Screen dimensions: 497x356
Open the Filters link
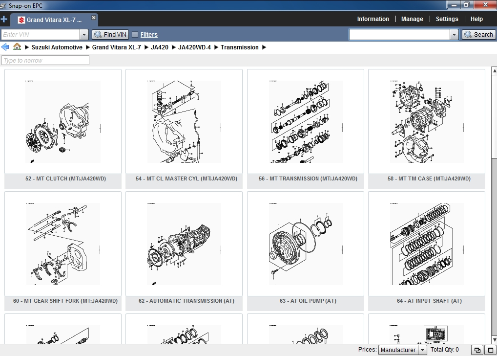[149, 35]
